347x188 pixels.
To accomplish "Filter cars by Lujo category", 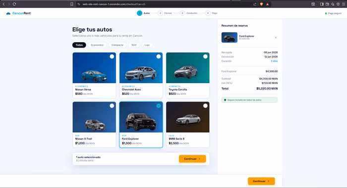I will 147,45.
